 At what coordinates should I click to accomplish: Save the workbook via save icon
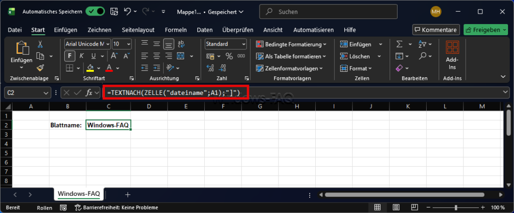click(114, 12)
